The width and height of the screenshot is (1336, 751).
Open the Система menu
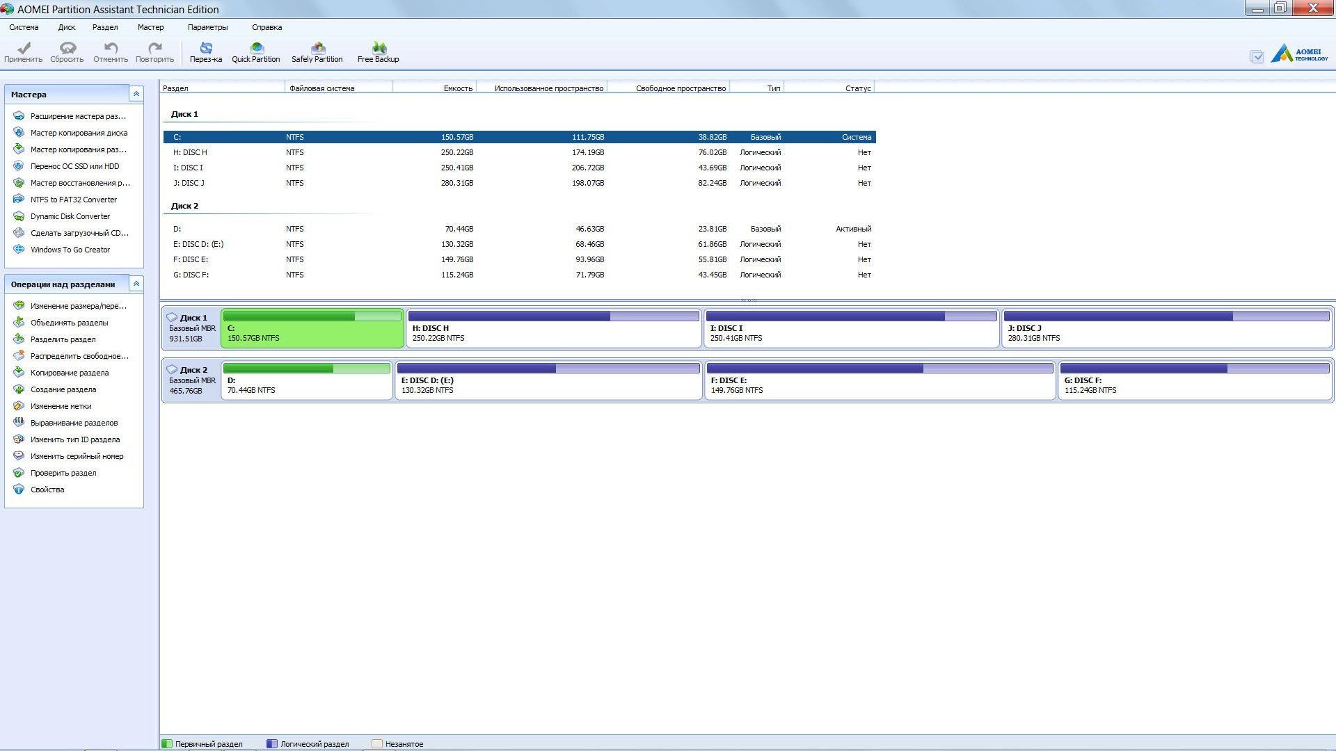[x=24, y=27]
